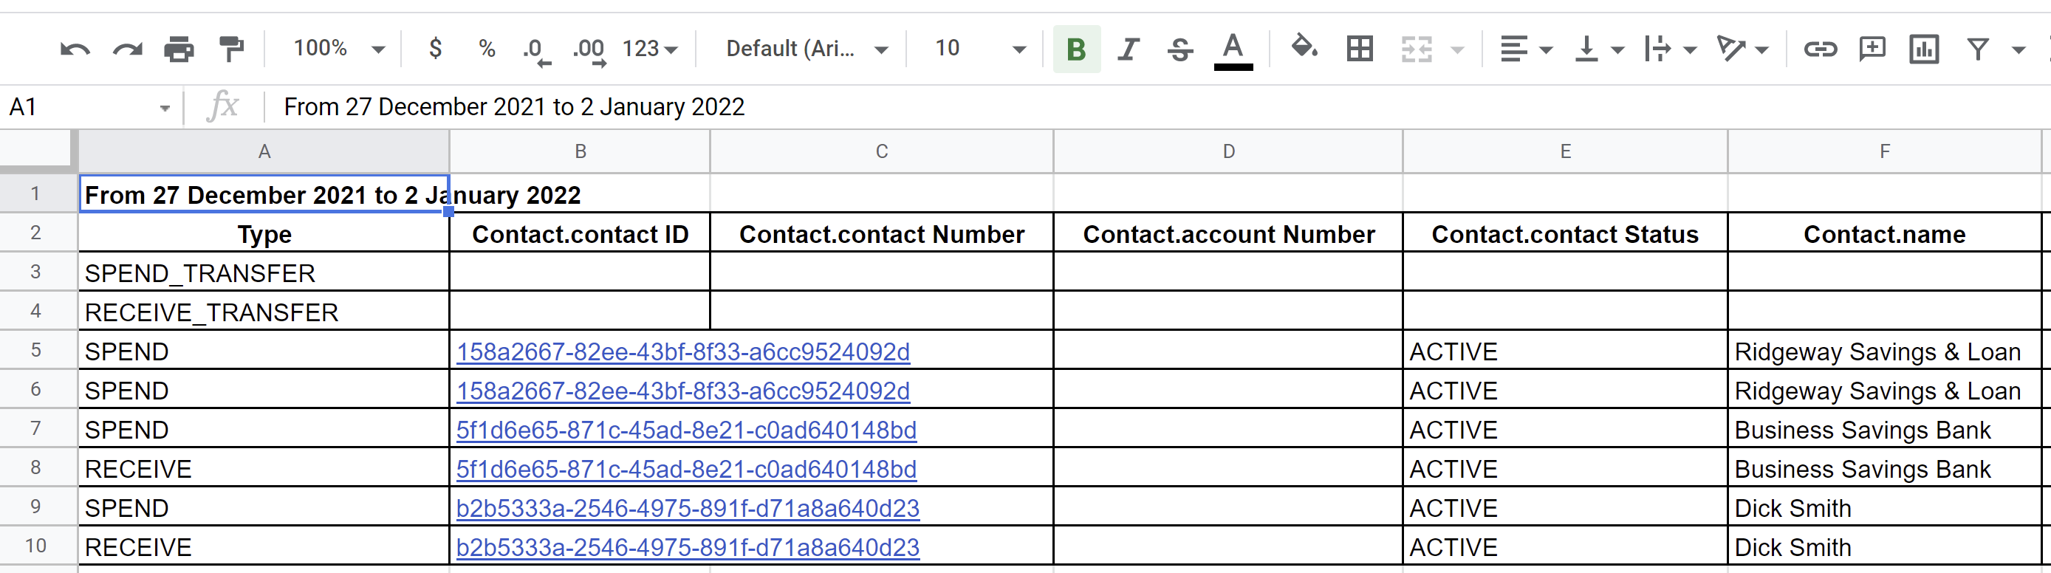Format as currency with dollar icon
Screen dimensions: 2051x573
pyautogui.click(x=435, y=49)
